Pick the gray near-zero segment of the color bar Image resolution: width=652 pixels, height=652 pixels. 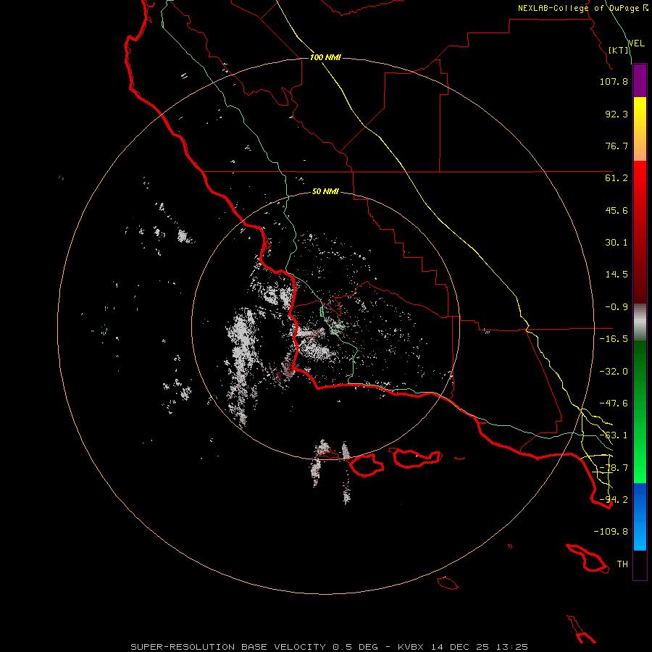[640, 322]
